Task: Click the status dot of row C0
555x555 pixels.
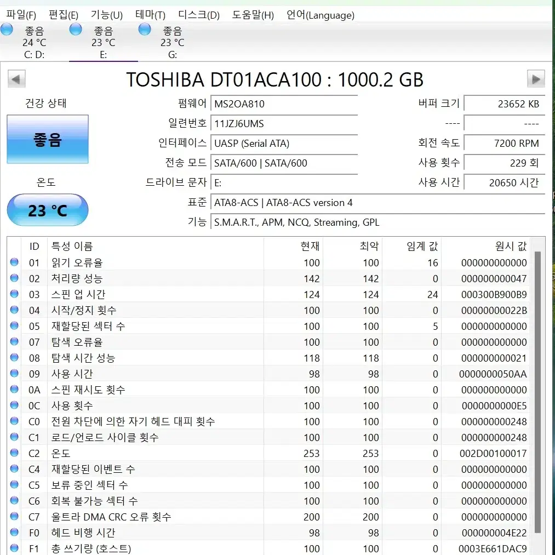Action: coord(14,421)
